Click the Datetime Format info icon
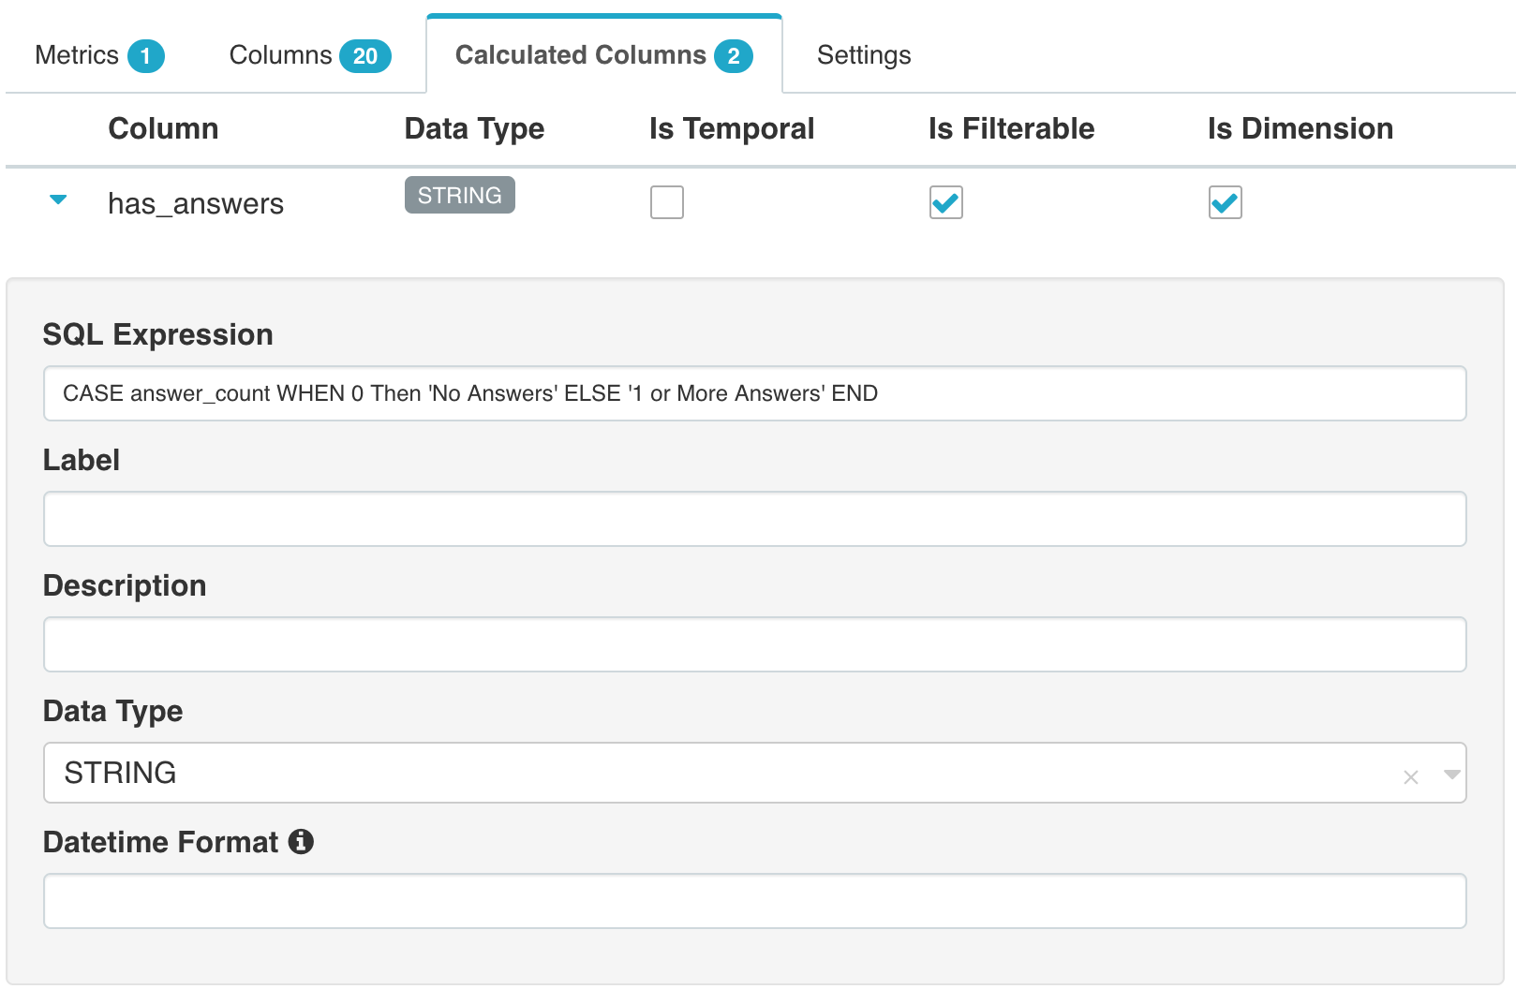The image size is (1516, 1004). (x=301, y=842)
